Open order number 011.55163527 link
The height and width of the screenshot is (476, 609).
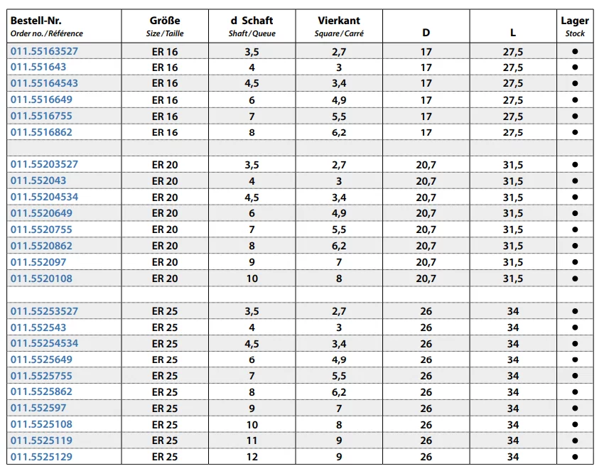coord(44,51)
